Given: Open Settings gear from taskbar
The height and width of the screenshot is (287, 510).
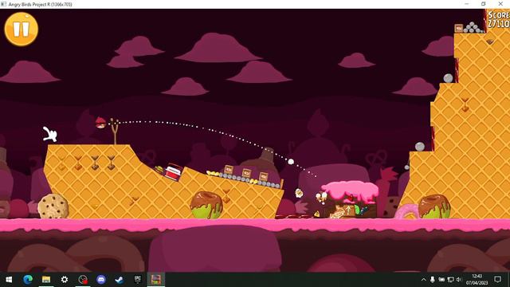Looking at the screenshot, I should pos(65,280).
